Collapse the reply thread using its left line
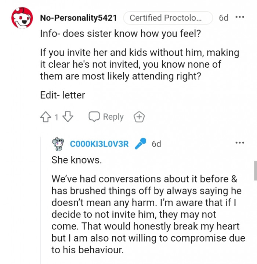Image resolution: width=257 pixels, height=264 pixels. (x=41, y=199)
